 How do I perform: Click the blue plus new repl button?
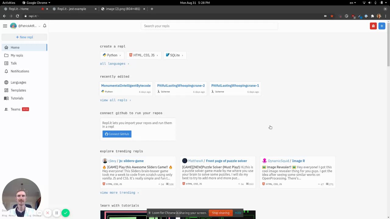[x=382, y=26]
